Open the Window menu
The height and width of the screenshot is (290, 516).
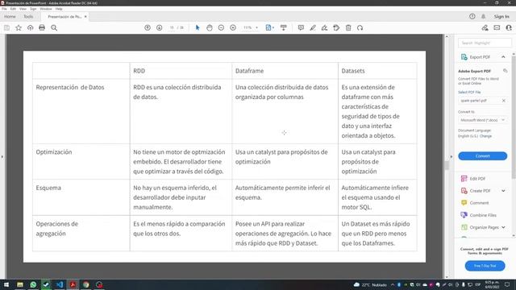[46, 9]
